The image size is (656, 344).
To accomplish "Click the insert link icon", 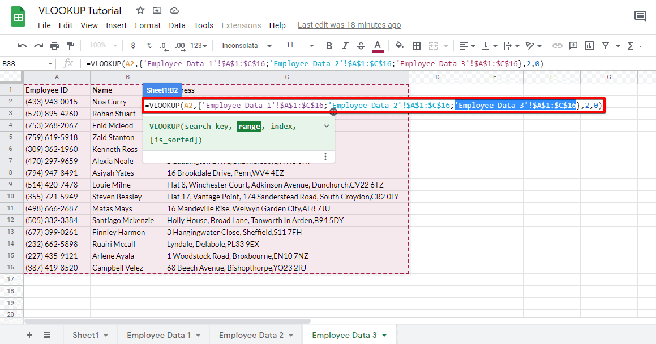I will click(558, 45).
